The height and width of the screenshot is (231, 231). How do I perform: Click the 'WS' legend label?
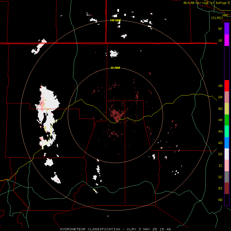[x=220, y=143]
